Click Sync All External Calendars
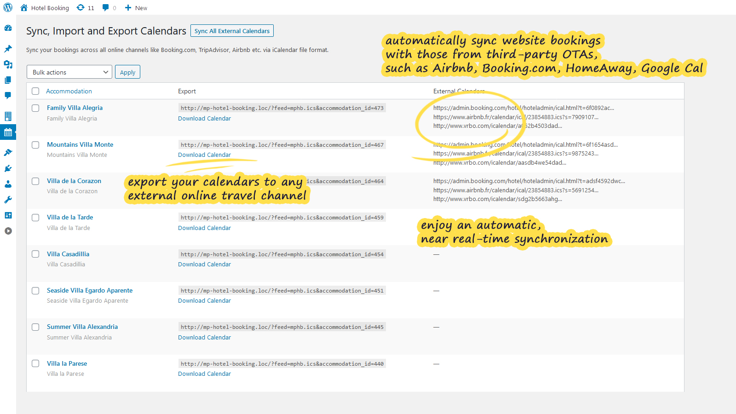This screenshot has width=736, height=414. tap(232, 30)
